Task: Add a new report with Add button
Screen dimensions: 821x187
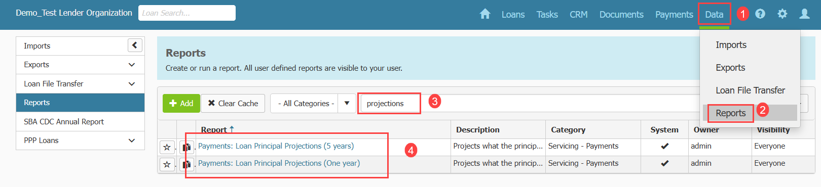Action: pyautogui.click(x=181, y=103)
